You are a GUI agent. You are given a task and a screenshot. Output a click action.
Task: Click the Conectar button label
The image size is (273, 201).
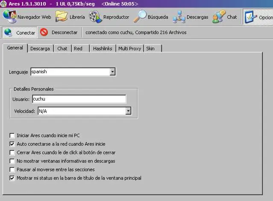click(26, 33)
